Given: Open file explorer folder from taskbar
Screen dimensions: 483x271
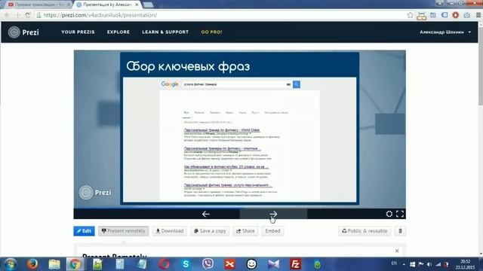Looking at the screenshot, I should [54, 264].
